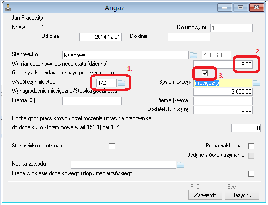Open the Współczynnik etatu lookup folder icon
This screenshot has width=268, height=205.
pyautogui.click(x=122, y=83)
